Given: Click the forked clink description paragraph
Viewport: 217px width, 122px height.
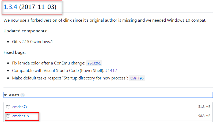Looking at the screenshot, I should (105, 20).
